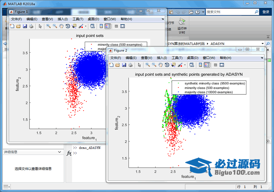
Task: Click navigate back arrow in MATLAB folder bar
Action: click(5, 43)
